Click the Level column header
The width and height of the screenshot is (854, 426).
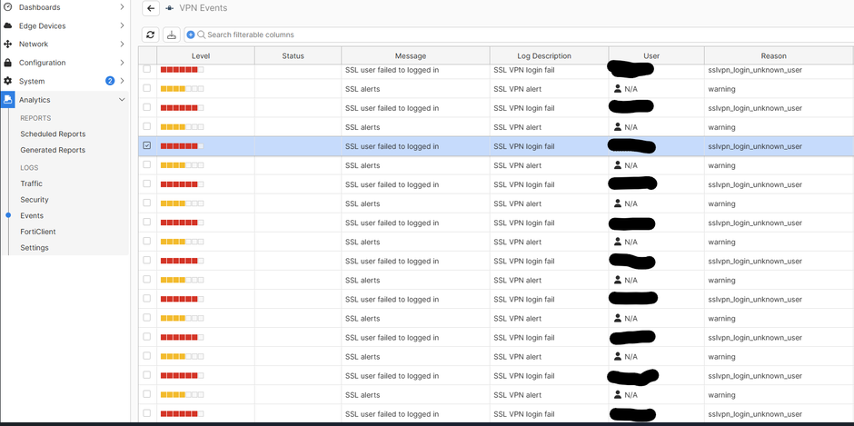[x=206, y=55]
